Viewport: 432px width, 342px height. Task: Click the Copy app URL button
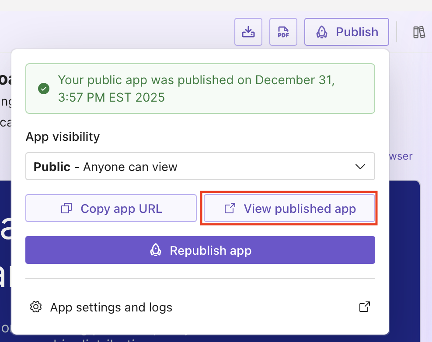111,208
